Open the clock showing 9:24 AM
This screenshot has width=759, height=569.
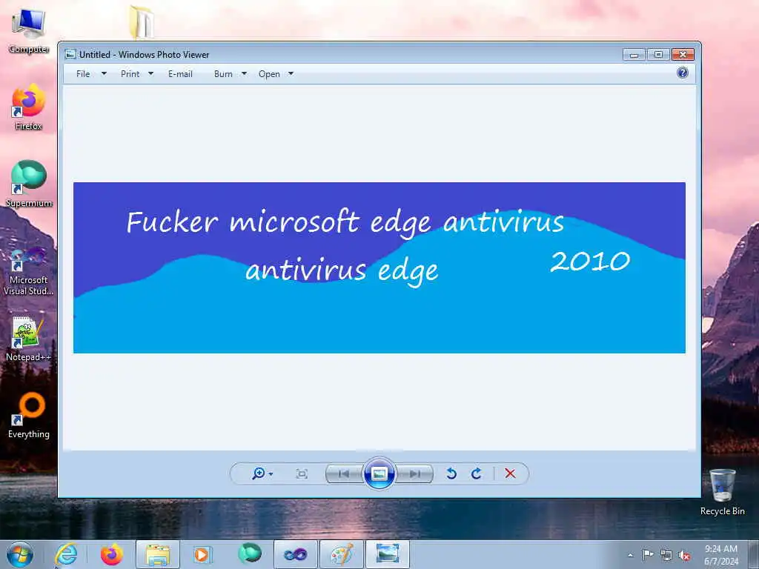721,555
